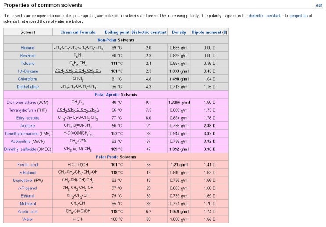Click the 69 °C boiling point cell
This screenshot has height=227, width=326.
click(x=117, y=48)
